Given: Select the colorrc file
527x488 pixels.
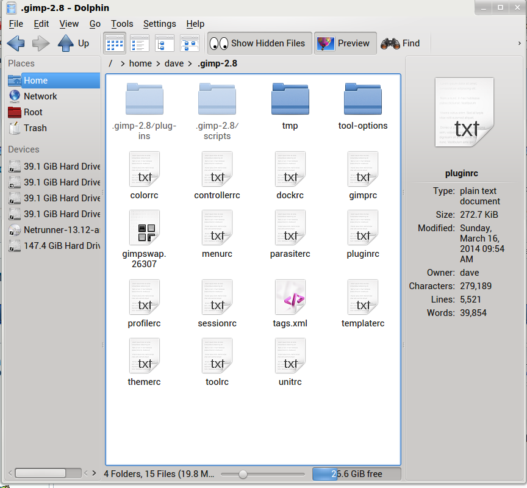Looking at the screenshot, I should coord(144,176).
